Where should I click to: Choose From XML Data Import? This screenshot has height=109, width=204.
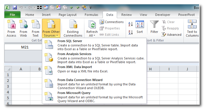[94, 71]
